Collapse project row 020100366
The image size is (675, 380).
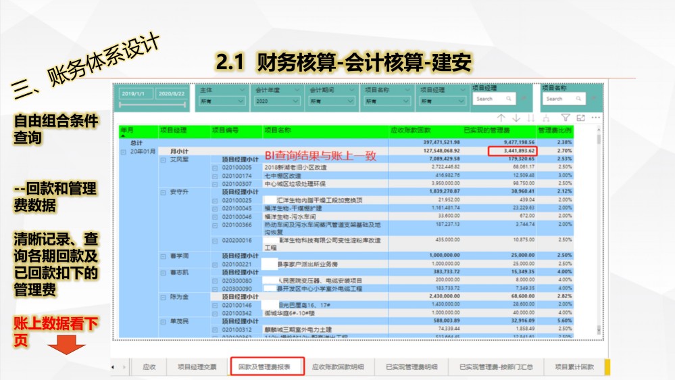tap(215, 225)
